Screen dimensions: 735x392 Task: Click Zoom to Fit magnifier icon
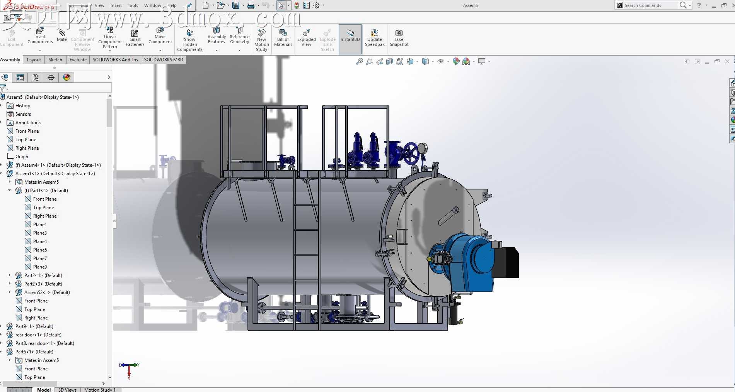click(x=360, y=61)
